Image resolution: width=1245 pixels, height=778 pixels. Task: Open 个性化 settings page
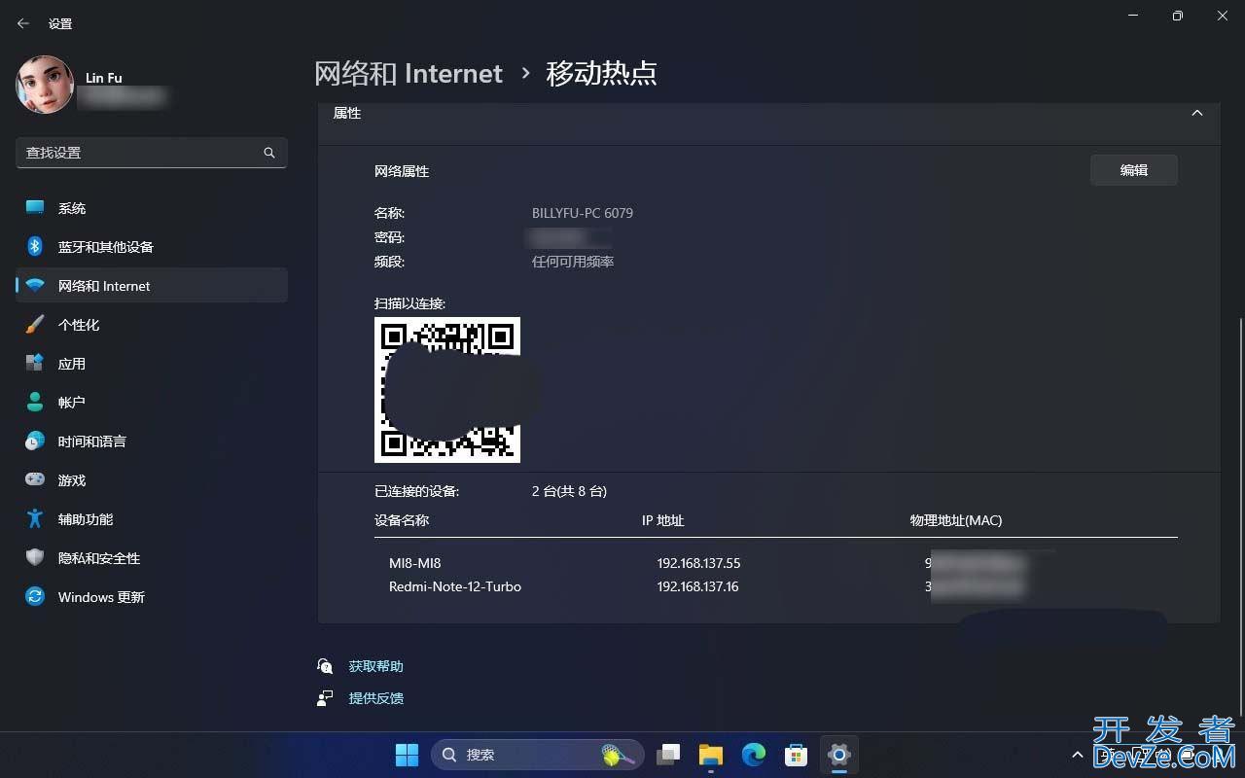tap(152, 325)
